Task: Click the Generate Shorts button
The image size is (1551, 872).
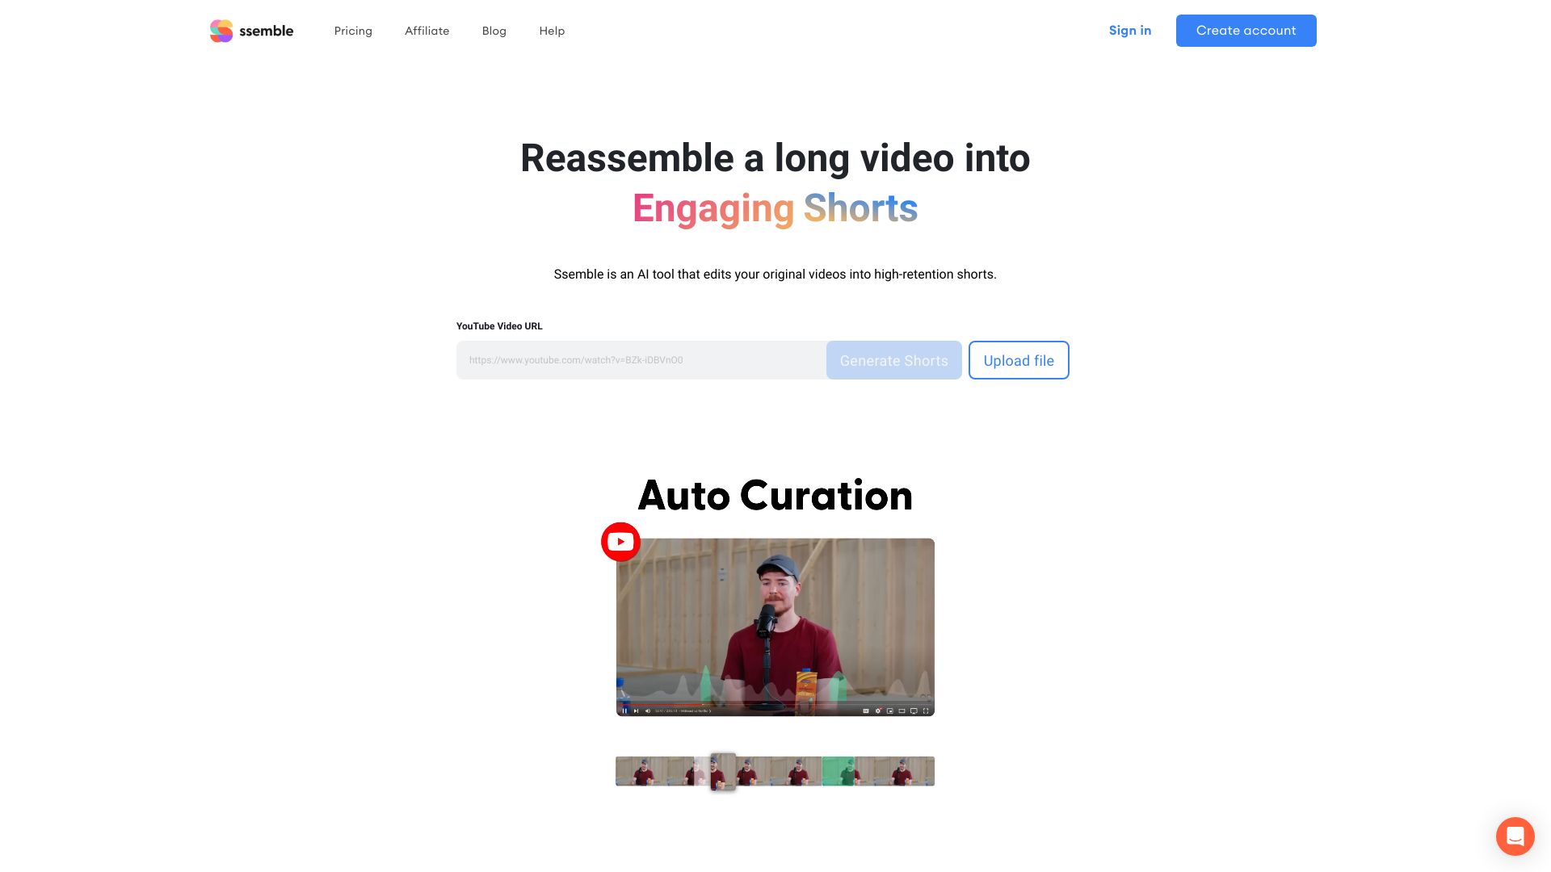Action: tap(893, 360)
